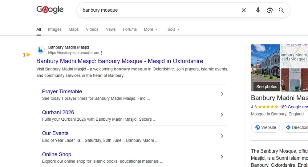Click the 'The Banbury Mosque, offici...' description text
Viewport: 308px width, 167px height.
(x=279, y=158)
